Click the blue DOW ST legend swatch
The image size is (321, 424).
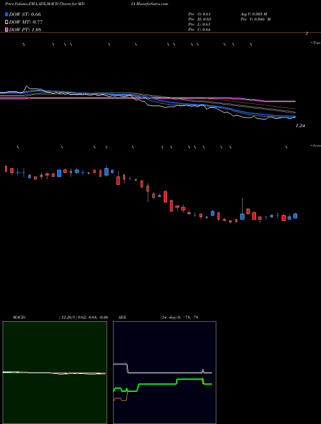[x=6, y=14]
